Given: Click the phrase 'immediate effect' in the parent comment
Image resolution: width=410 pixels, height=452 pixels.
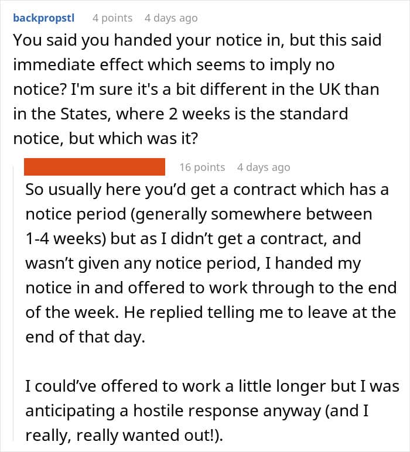Looking at the screenshot, I should [x=78, y=64].
